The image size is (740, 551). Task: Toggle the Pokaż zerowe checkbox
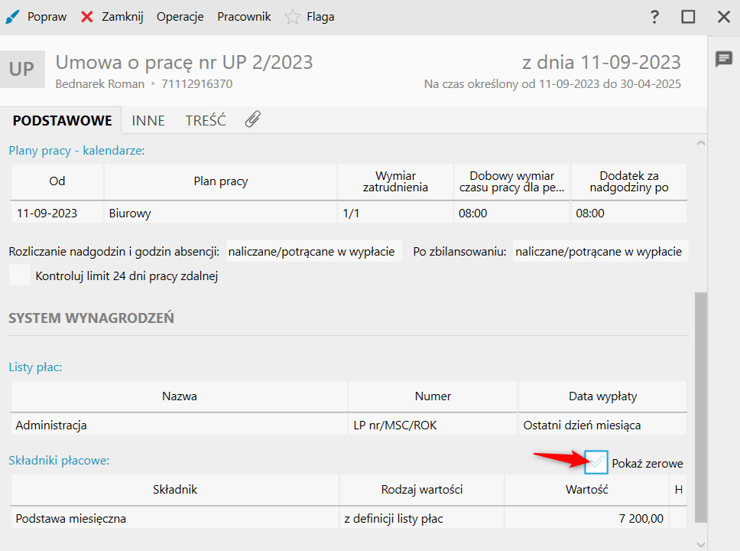click(x=596, y=462)
